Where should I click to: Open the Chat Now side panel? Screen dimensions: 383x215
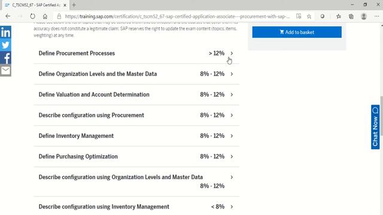point(375,127)
